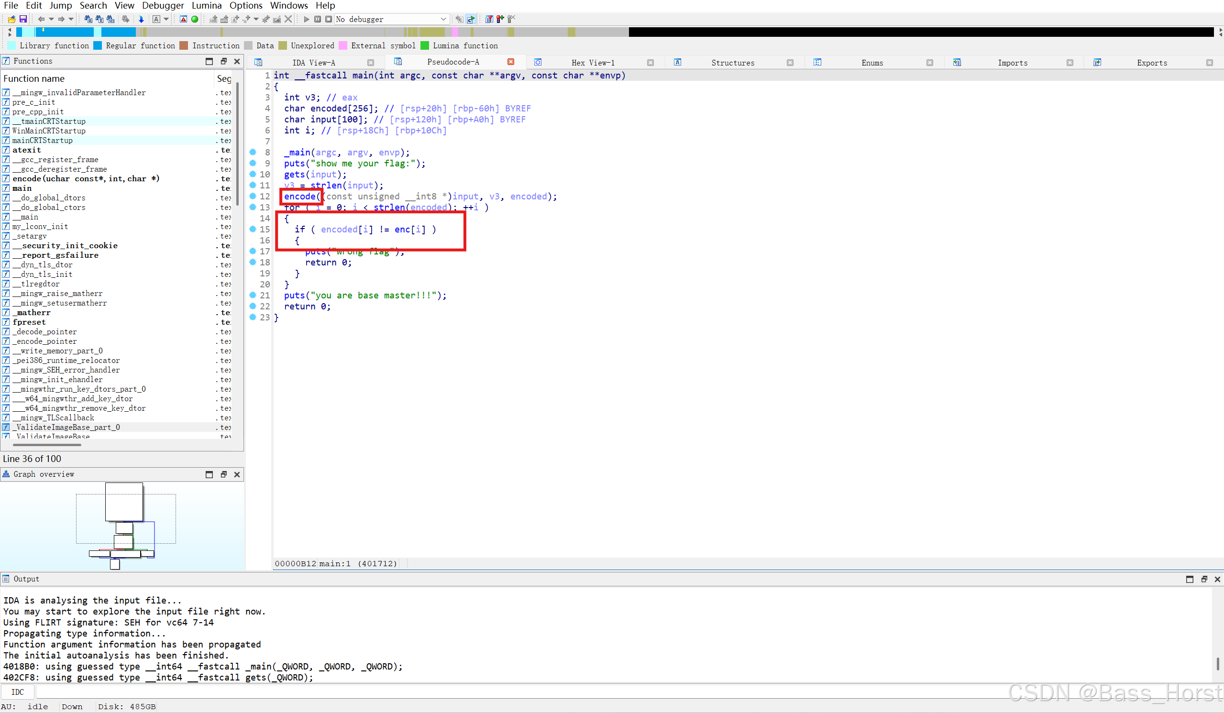
Task: Click the blue down arrow icon
Action: click(x=141, y=20)
